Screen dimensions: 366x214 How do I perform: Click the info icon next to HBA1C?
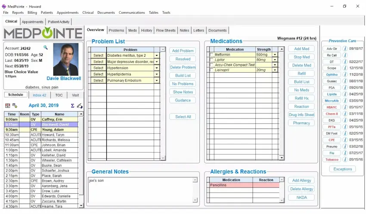345,107
